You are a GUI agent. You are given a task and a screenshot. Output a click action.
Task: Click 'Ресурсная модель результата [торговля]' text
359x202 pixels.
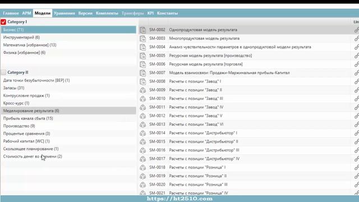(x=206, y=65)
